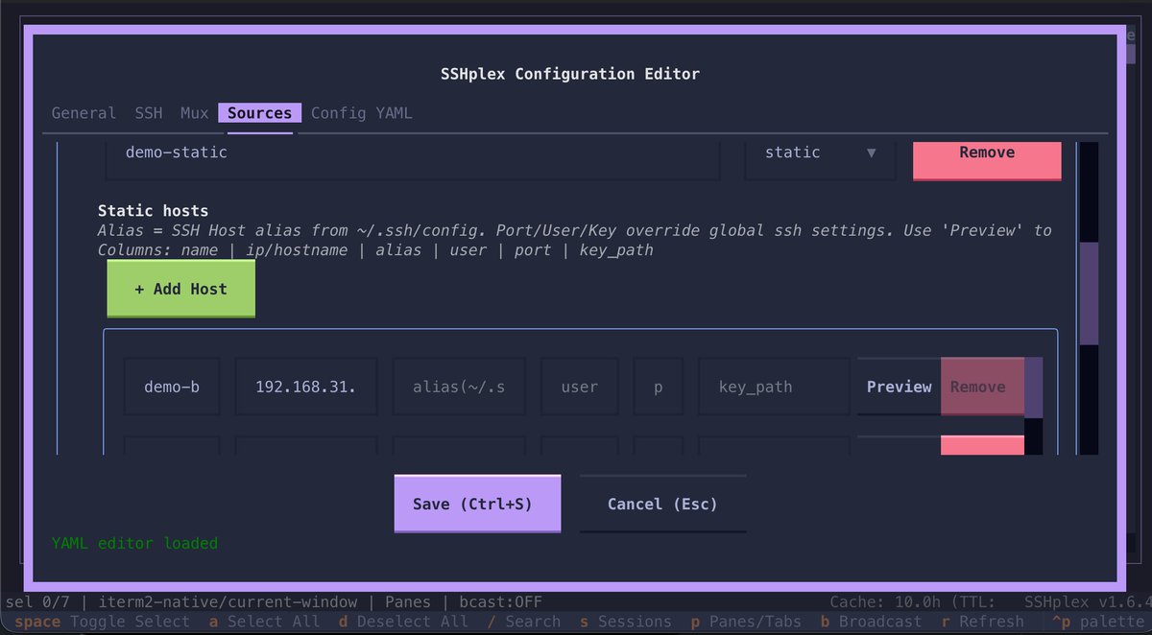The width and height of the screenshot is (1152, 635).
Task: Remove the demo-static source
Action: click(987, 159)
